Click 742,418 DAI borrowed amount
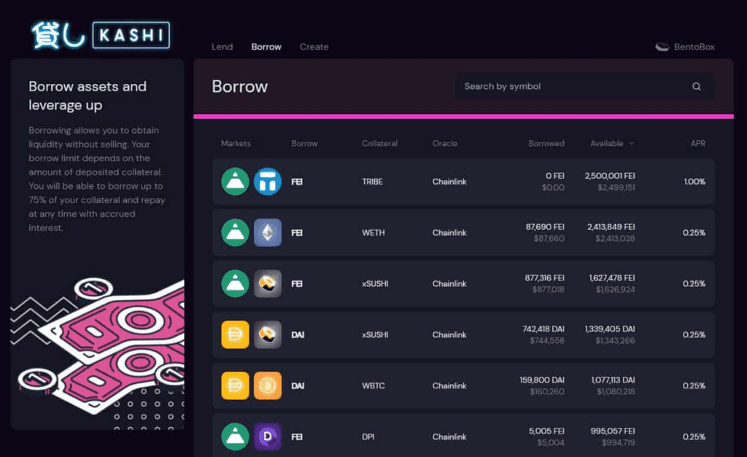 543,329
